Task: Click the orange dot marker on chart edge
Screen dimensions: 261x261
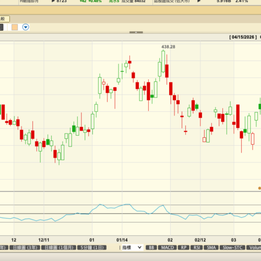Action: click(x=259, y=188)
